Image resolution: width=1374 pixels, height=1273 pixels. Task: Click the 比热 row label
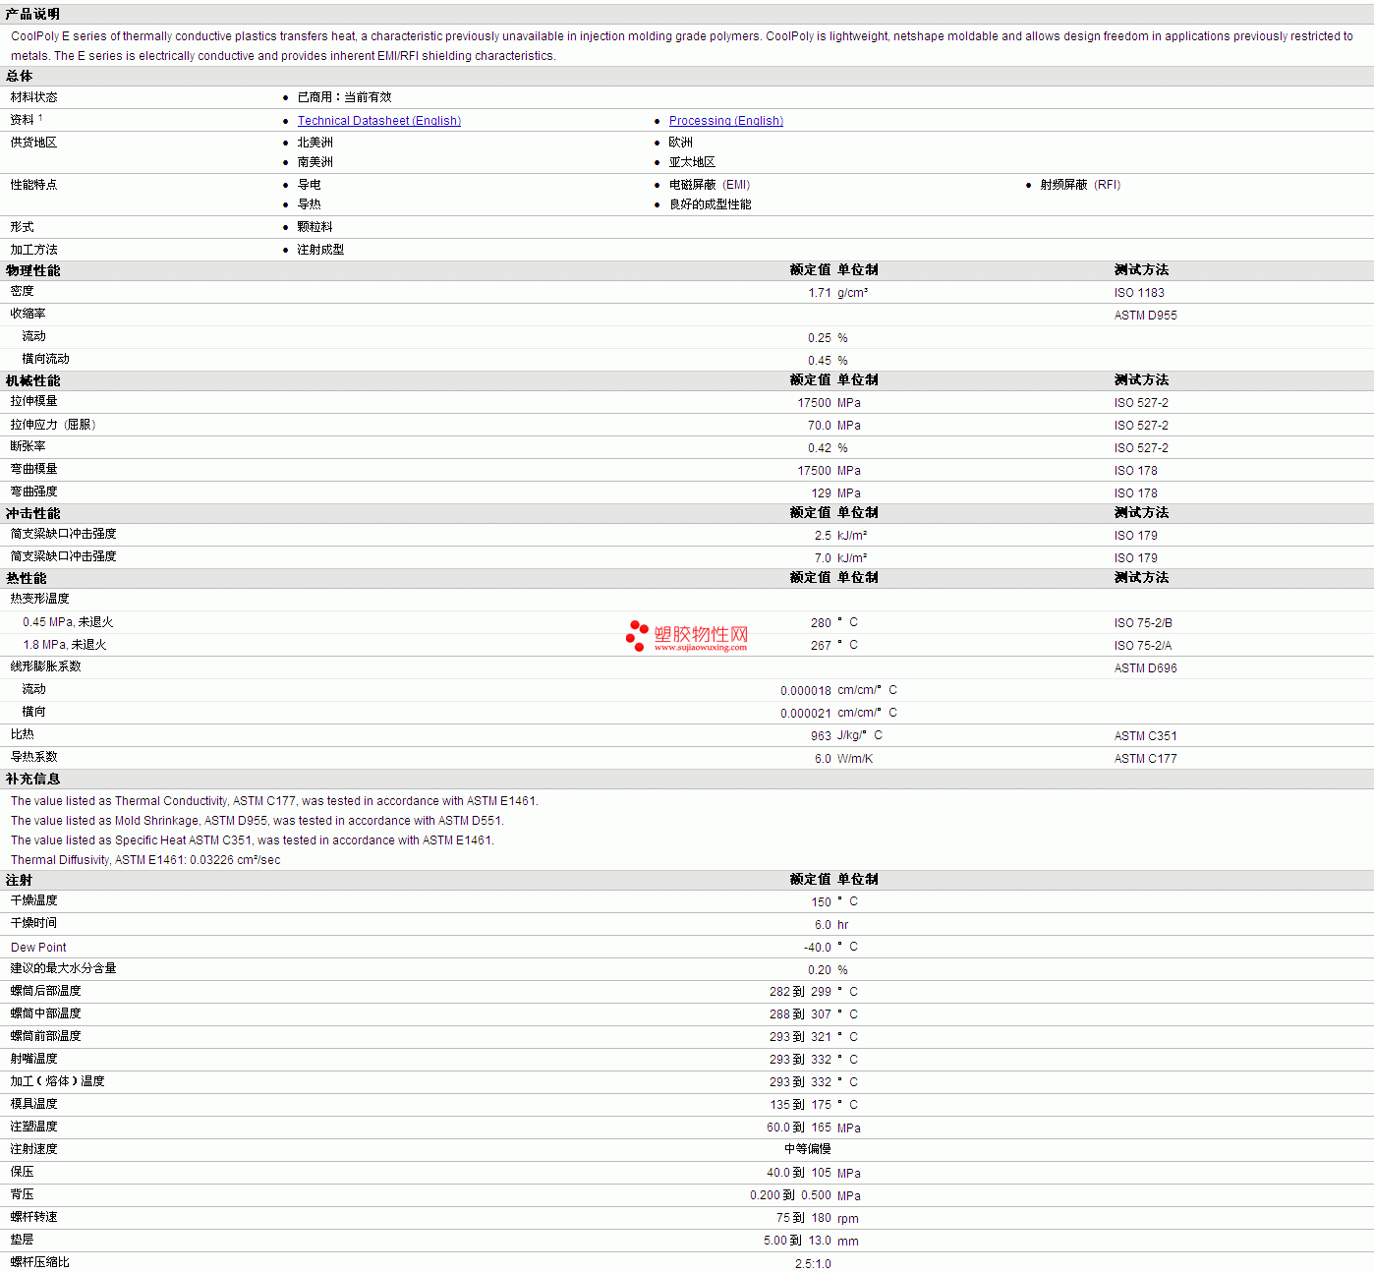coord(23,734)
